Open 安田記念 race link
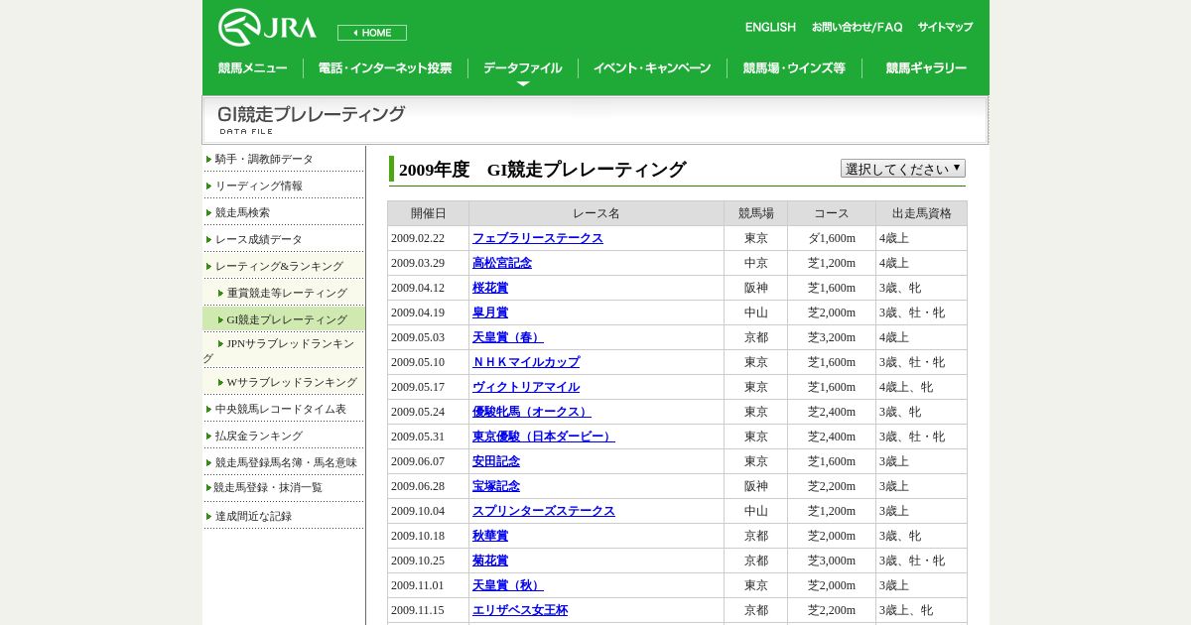Image resolution: width=1191 pixels, height=625 pixels. (x=496, y=461)
